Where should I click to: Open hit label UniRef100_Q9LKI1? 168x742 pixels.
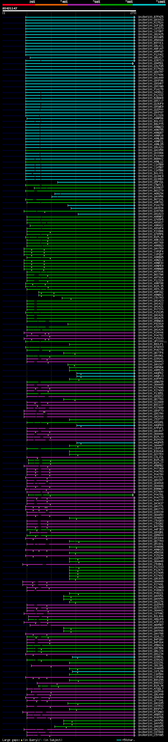(151, 46)
